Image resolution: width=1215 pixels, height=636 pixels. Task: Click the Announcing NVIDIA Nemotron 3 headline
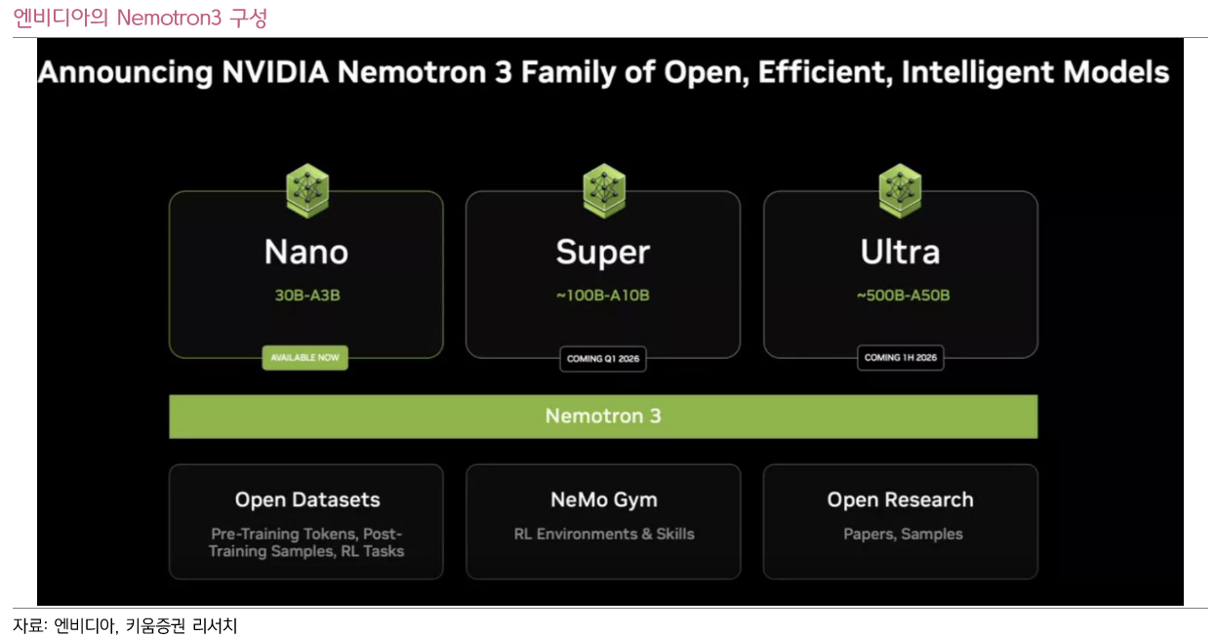[x=603, y=73]
